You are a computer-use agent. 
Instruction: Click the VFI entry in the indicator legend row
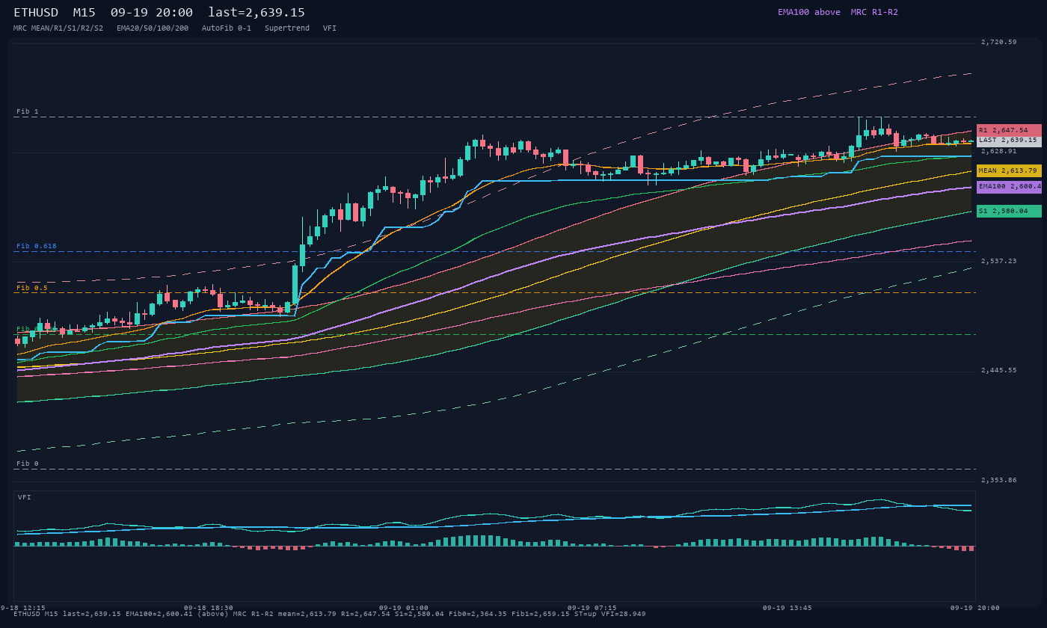tap(330, 28)
